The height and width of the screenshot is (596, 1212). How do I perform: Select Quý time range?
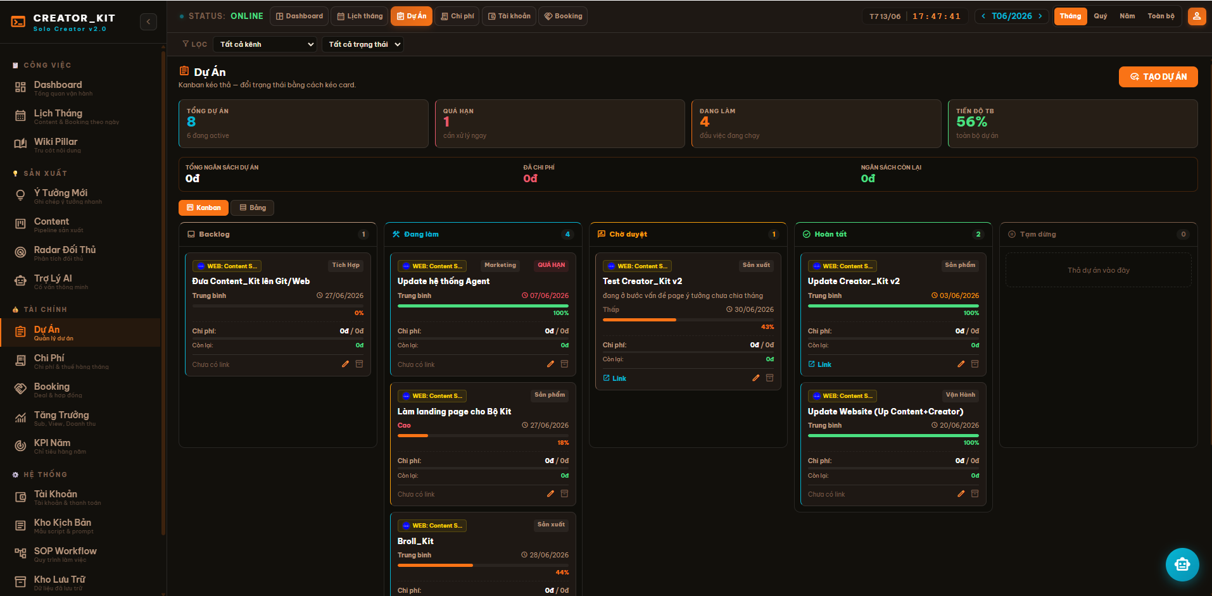point(1101,16)
